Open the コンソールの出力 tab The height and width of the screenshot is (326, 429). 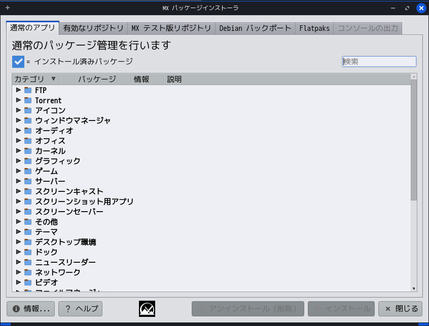(368, 28)
